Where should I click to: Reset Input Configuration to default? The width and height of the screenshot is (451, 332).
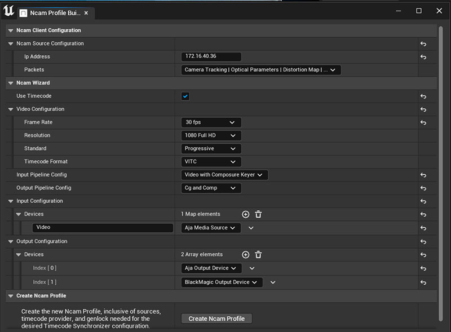click(x=423, y=201)
